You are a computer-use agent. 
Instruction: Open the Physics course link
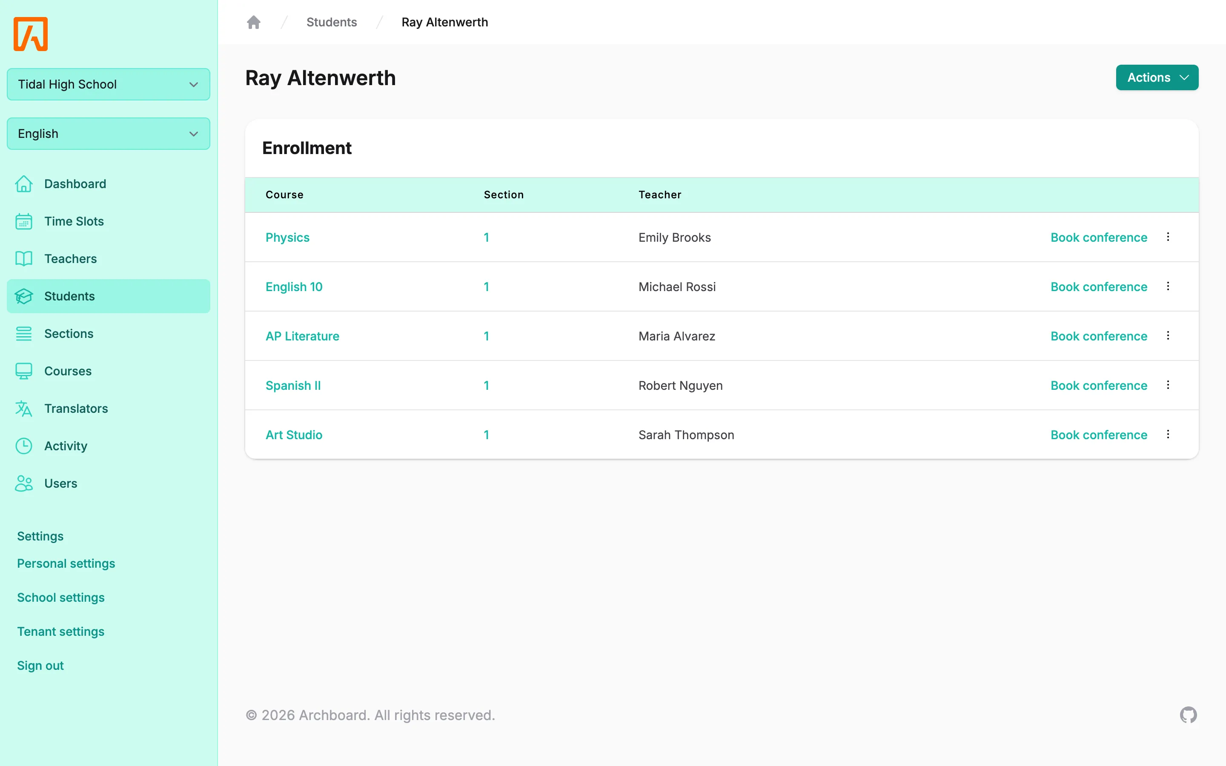pos(287,237)
